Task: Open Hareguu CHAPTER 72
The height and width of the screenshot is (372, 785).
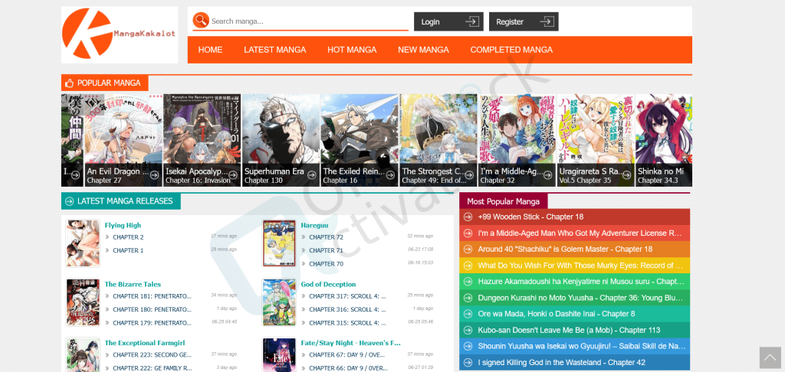Action: 326,237
